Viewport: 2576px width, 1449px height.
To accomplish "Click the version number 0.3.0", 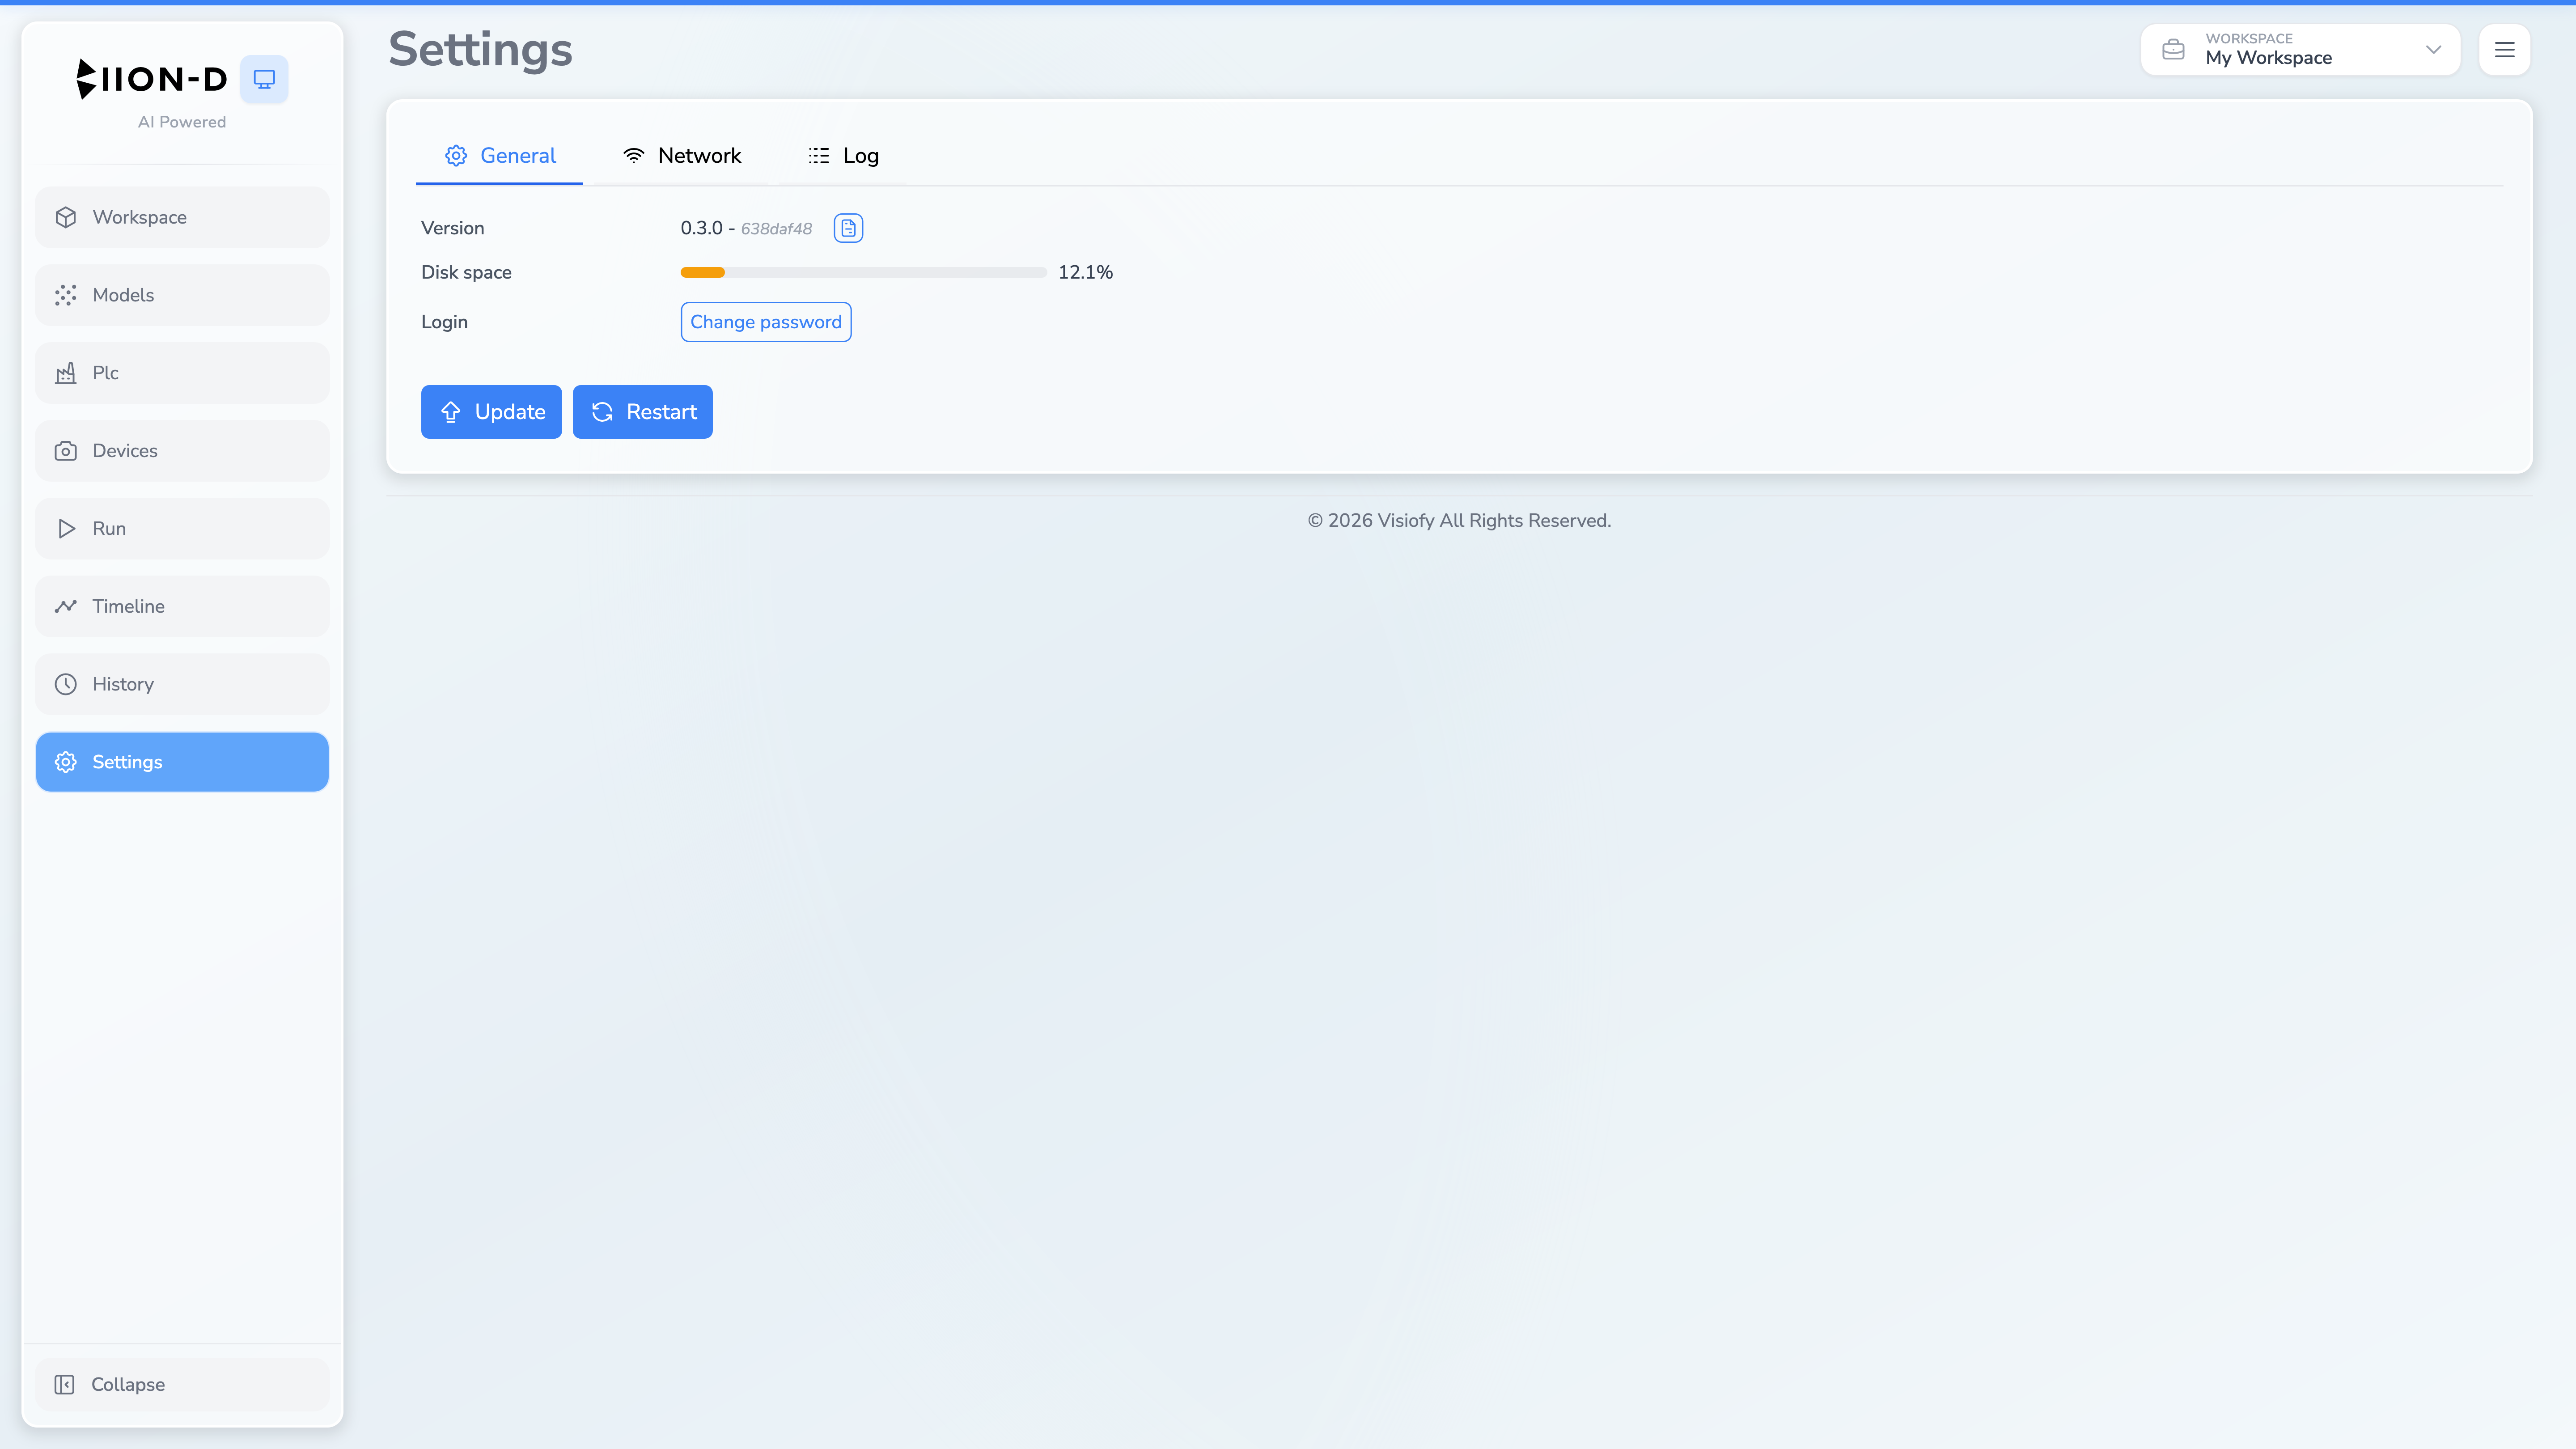I will 701,228.
